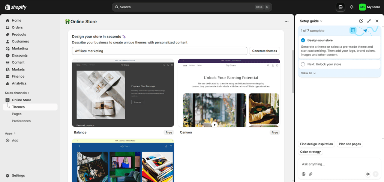The width and height of the screenshot is (384, 182).
Task: Click Color strategy suggestion
Action: coord(310,152)
